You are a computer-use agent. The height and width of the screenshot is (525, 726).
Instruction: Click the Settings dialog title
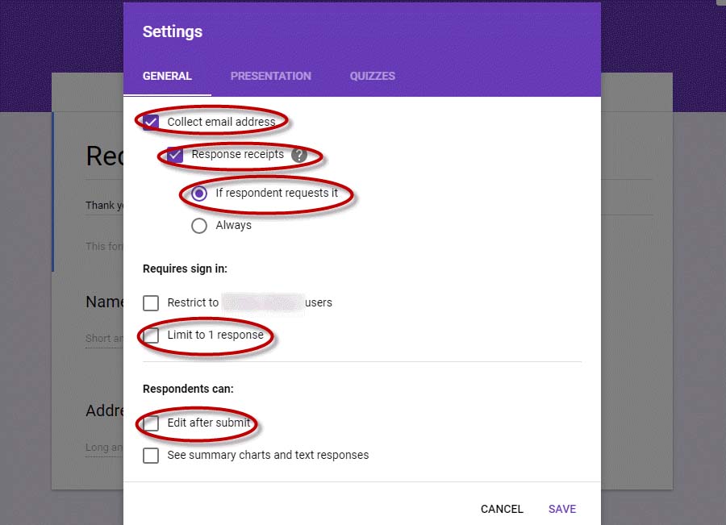(x=173, y=31)
